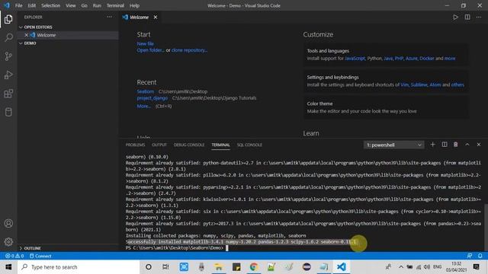Close Welcome in Open Editors list
The width and height of the screenshot is (488, 274).
(26, 35)
